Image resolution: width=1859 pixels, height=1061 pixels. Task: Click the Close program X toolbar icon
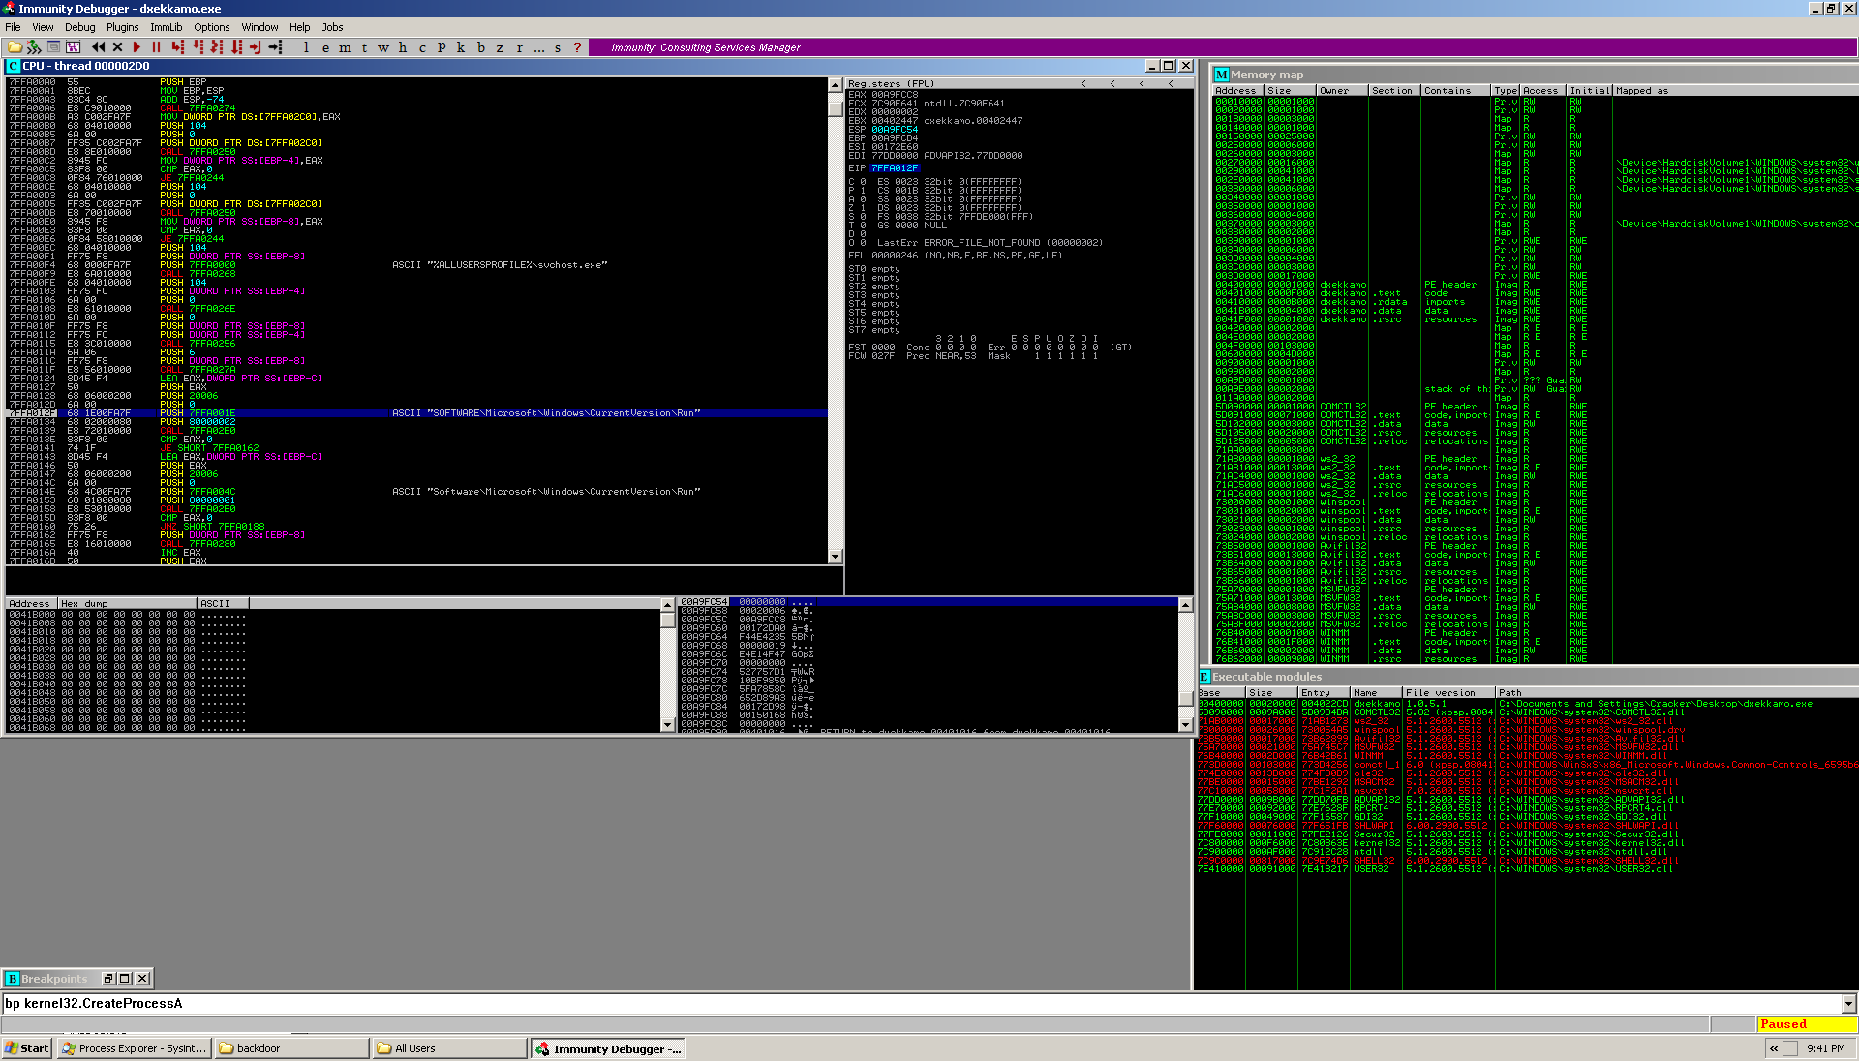pyautogui.click(x=117, y=46)
